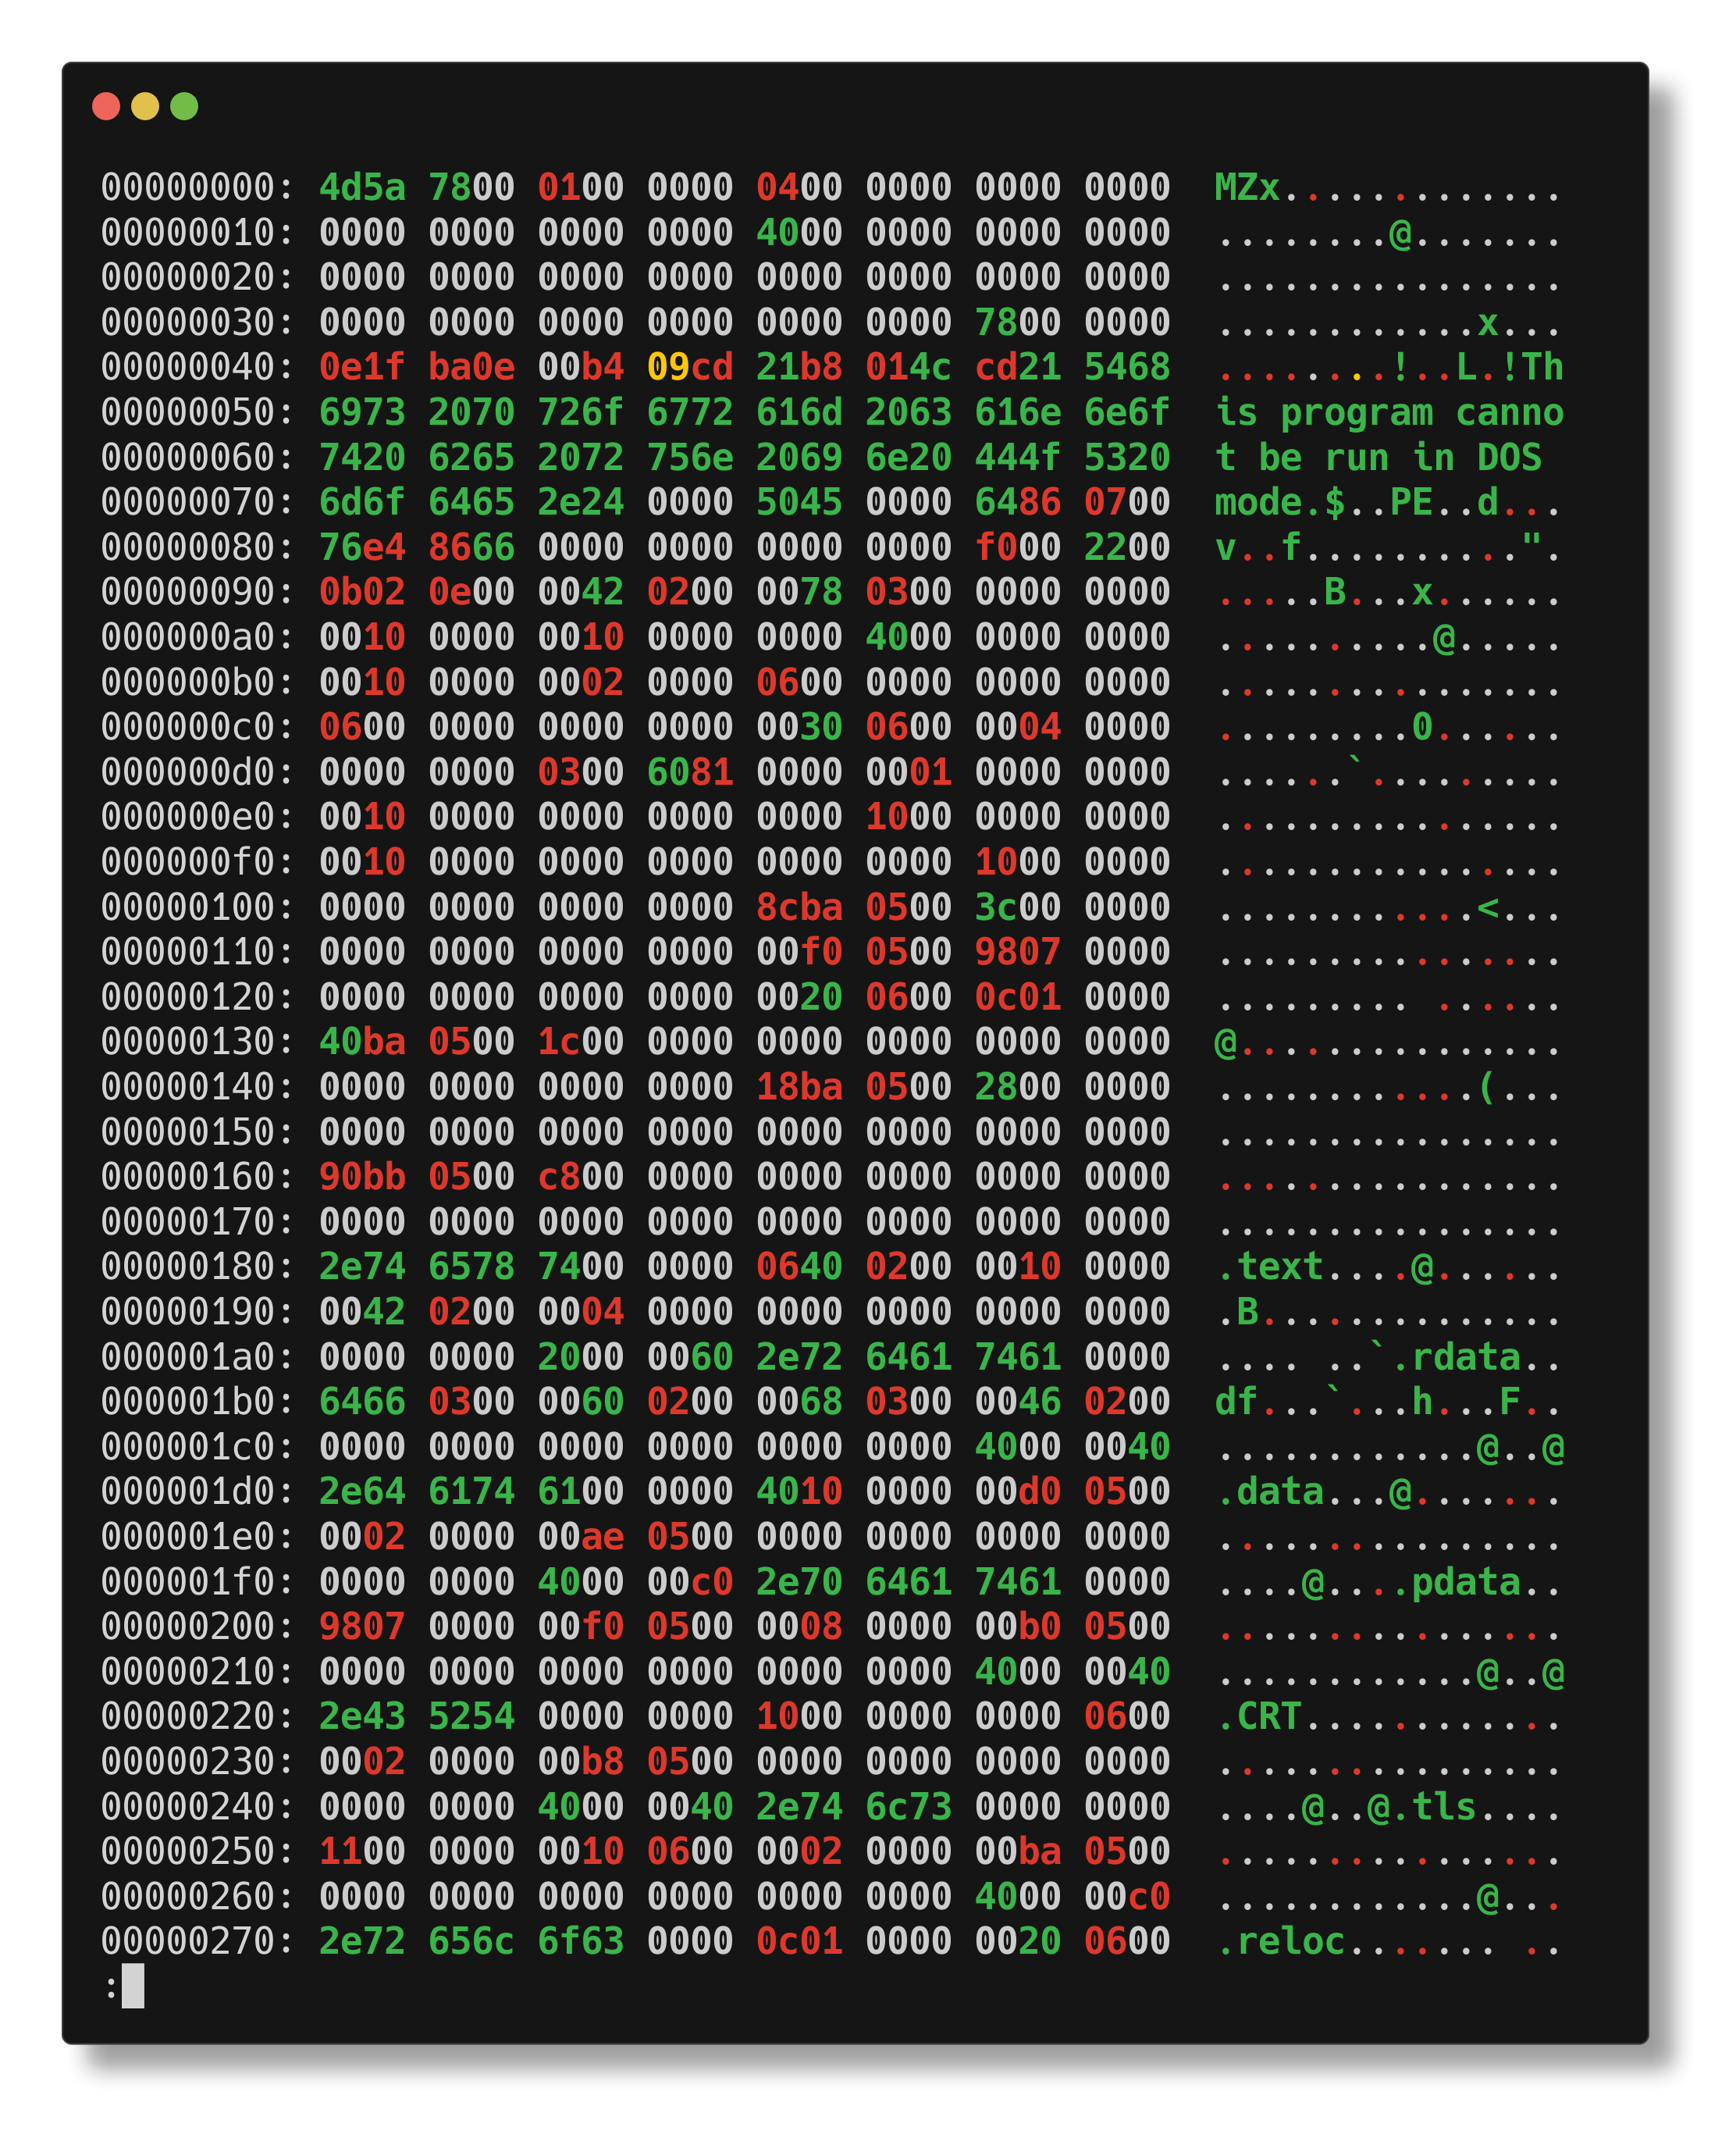Click '.rdata' in the ASCII column
Screen dimensions: 1736x2131
point(1455,1356)
